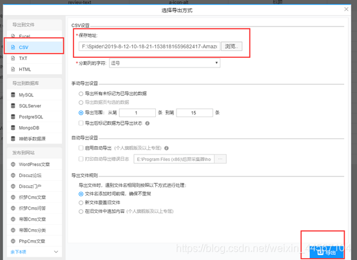Click info icon beside mark-exported option
Image resolution: width=357 pixels, height=260 pixels.
point(148,124)
